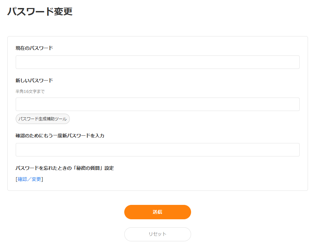Click the リセット button

pyautogui.click(x=157, y=234)
